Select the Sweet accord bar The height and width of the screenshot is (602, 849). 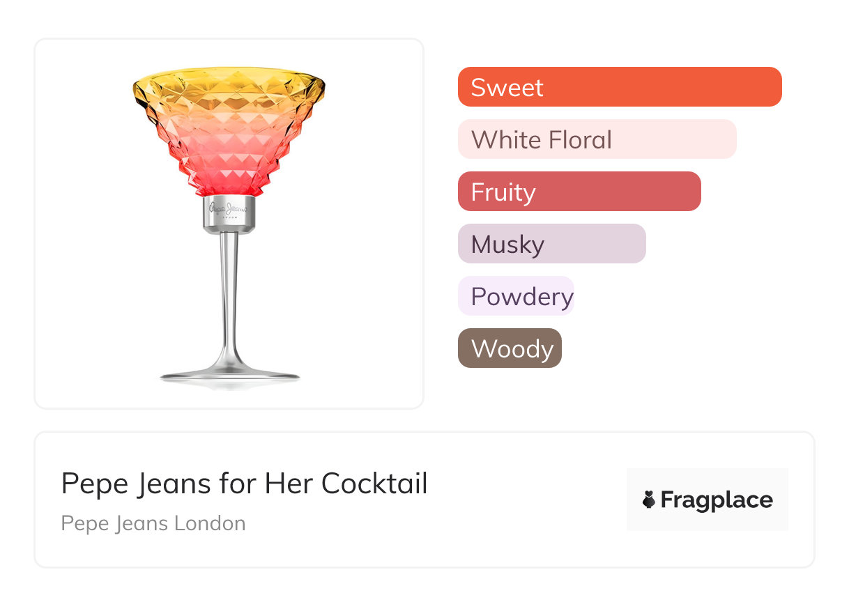[619, 87]
